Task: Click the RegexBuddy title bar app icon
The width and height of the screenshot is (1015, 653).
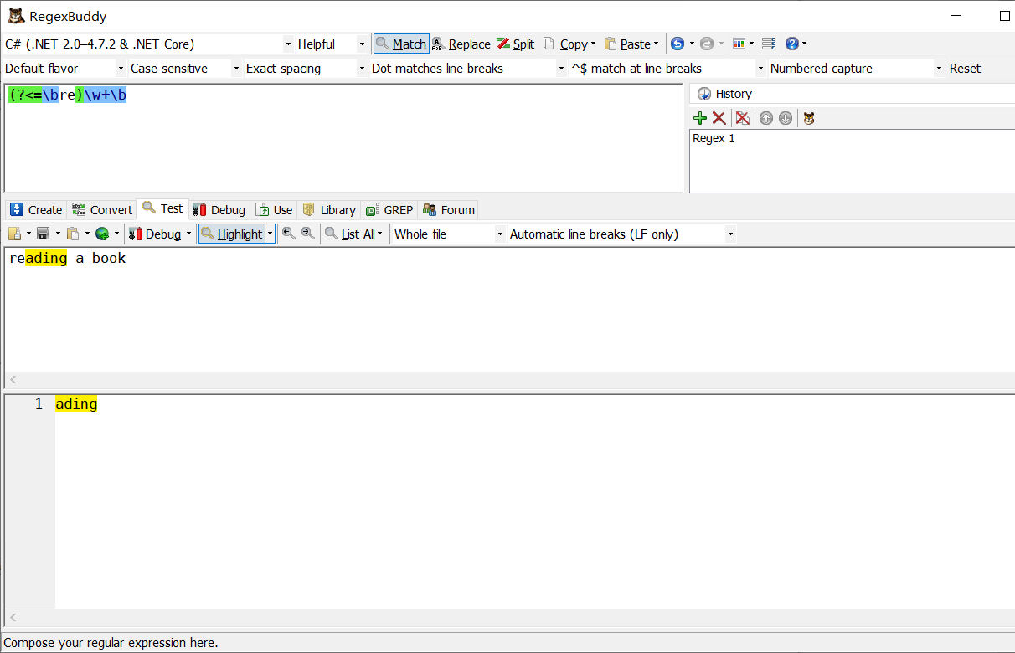Action: tap(16, 15)
